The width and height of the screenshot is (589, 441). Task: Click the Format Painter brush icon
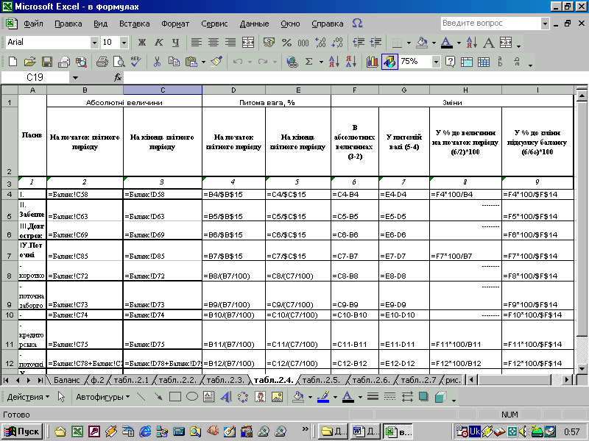pyautogui.click(x=216, y=62)
